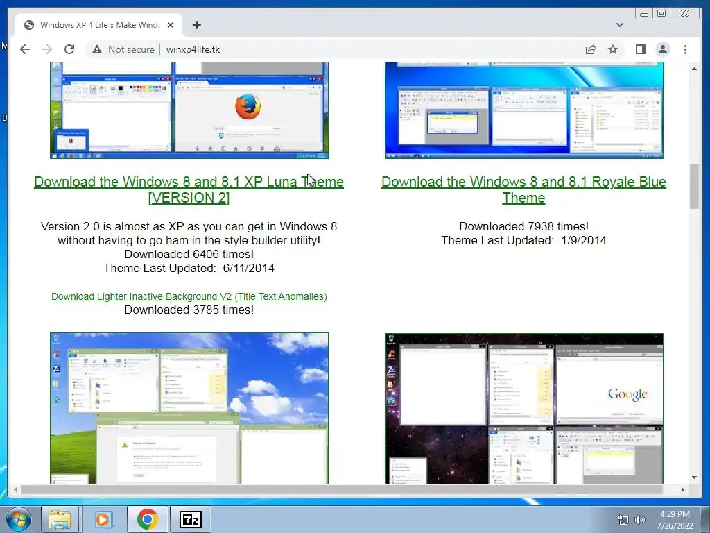Open Windows Explorer from the taskbar
710x533 pixels.
pyautogui.click(x=60, y=519)
